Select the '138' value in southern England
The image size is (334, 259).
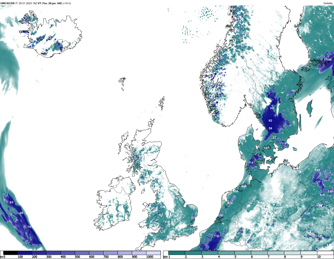(x=163, y=232)
